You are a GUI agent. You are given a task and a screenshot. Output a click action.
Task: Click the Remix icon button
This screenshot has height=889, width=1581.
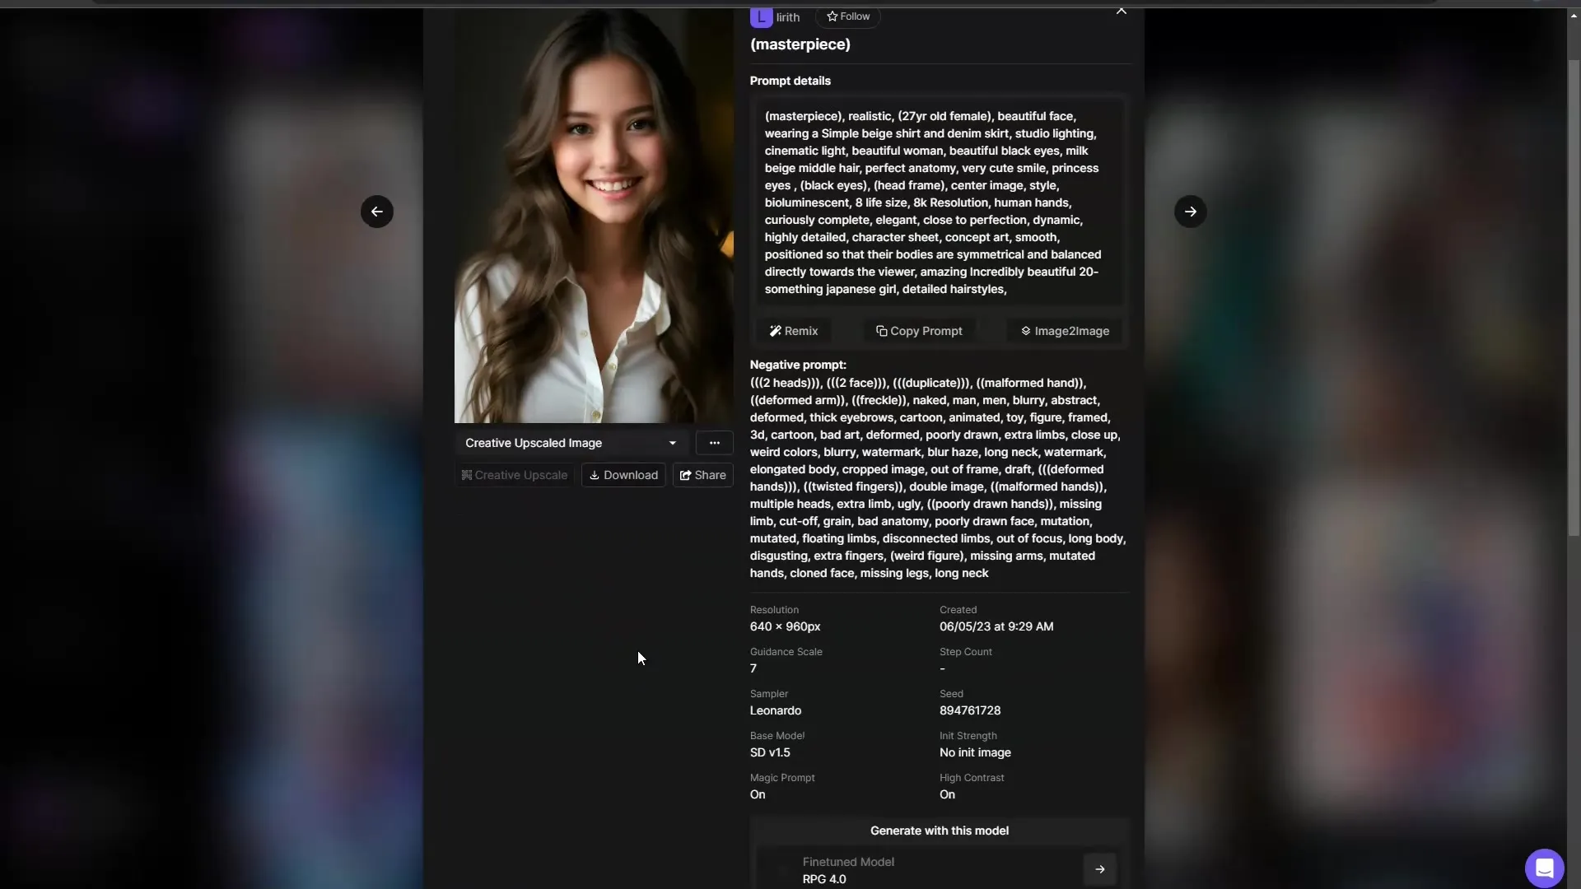793,331
